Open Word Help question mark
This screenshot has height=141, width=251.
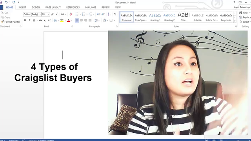(x=234, y=2)
